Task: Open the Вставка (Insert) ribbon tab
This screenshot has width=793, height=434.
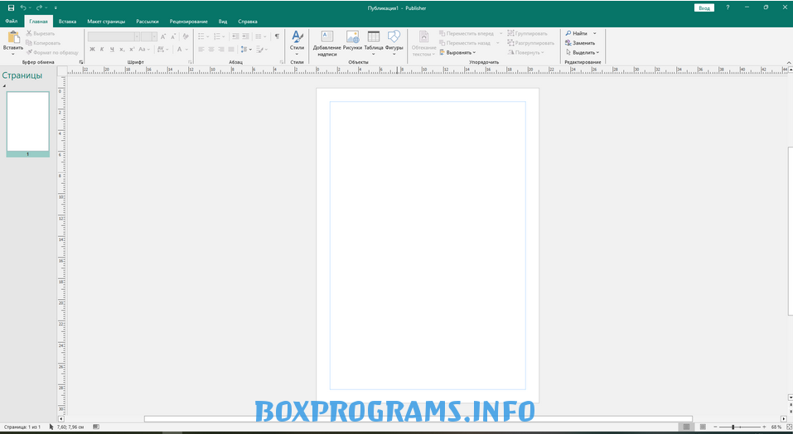Action: [68, 21]
